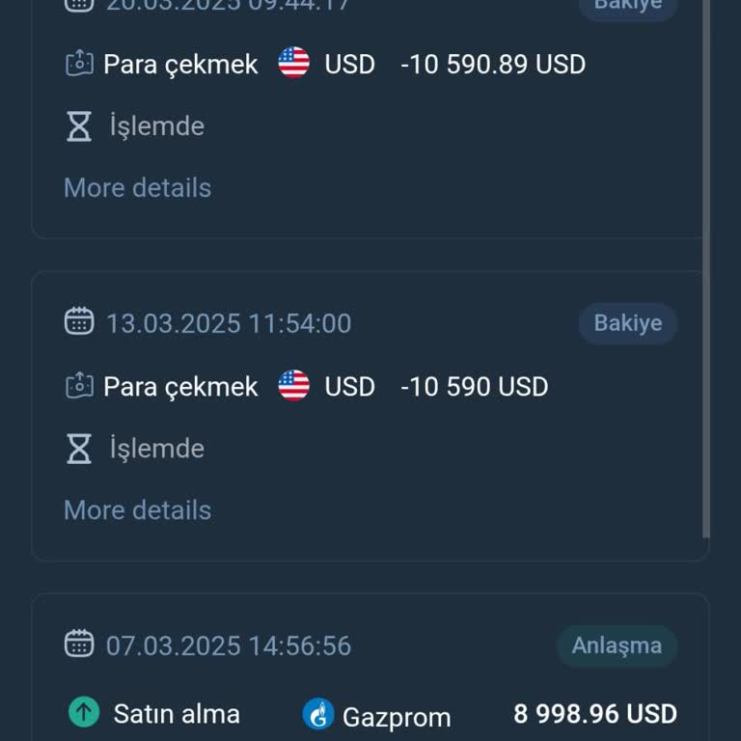741x741 pixels.
Task: Expand More details for the 13.03.2025 withdrawal
Action: tap(137, 509)
